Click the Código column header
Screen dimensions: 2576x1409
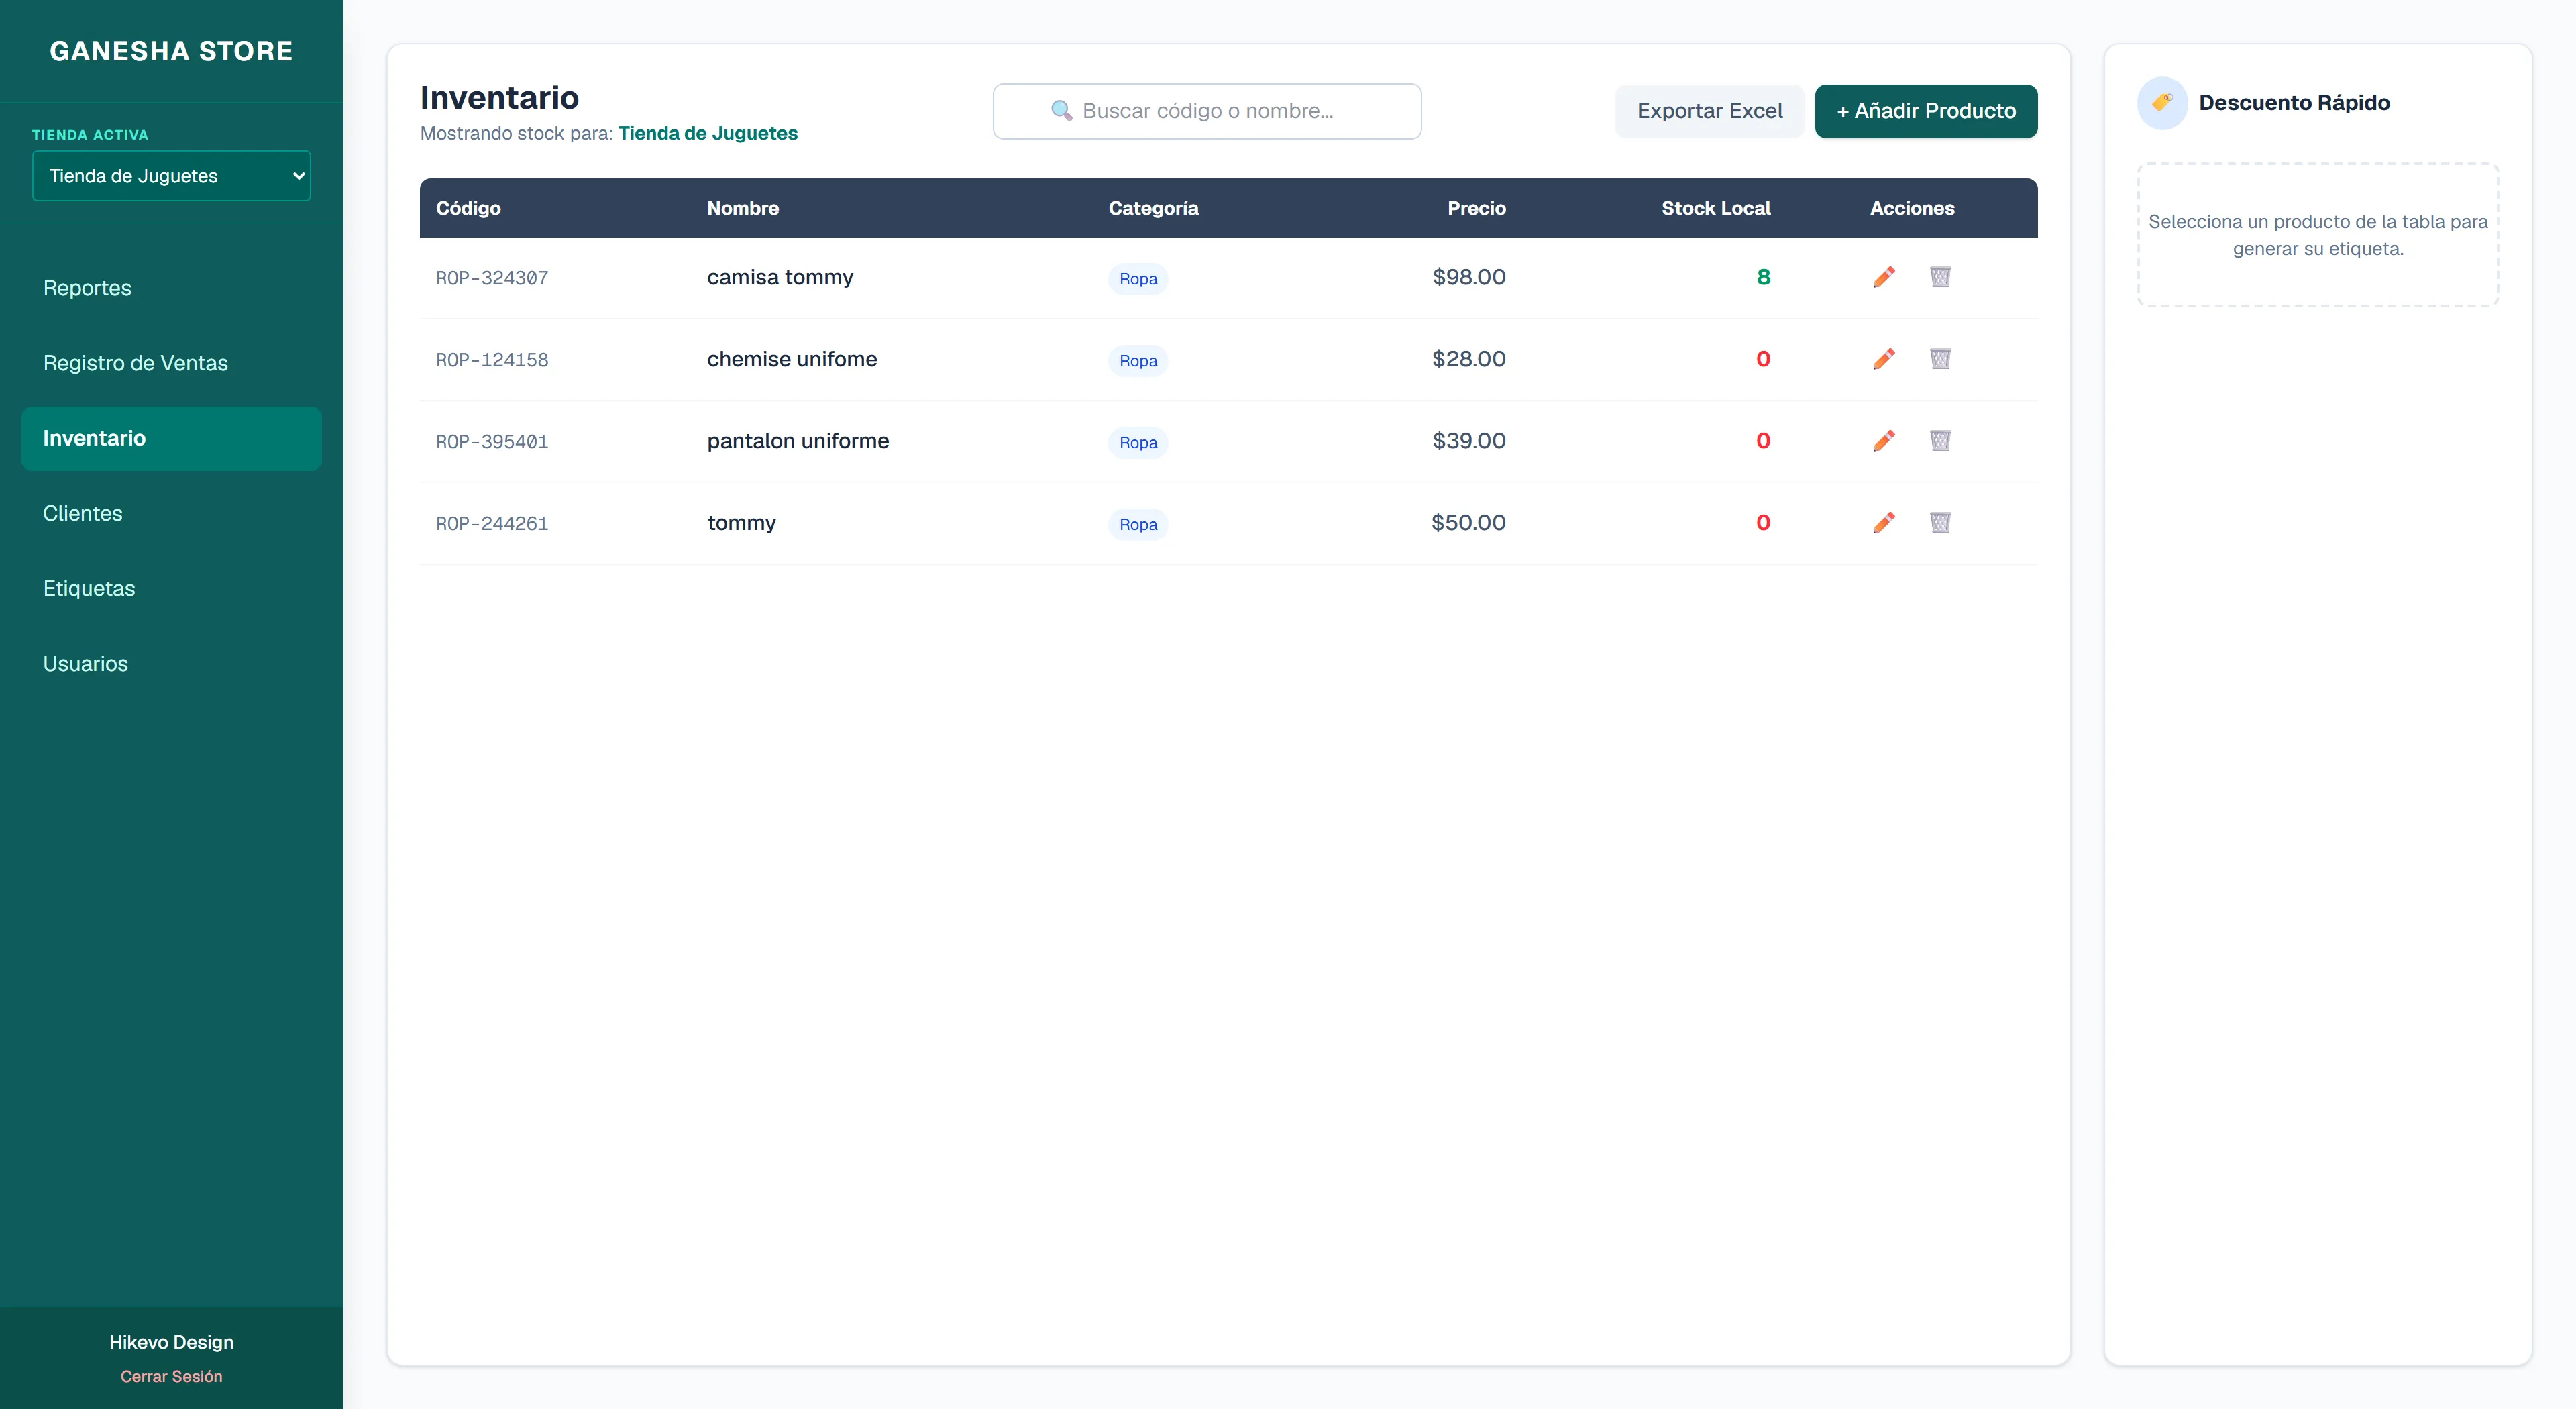[468, 208]
